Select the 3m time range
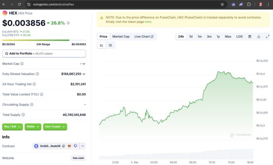The height and width of the screenshot is (165, 273). pos(209,36)
